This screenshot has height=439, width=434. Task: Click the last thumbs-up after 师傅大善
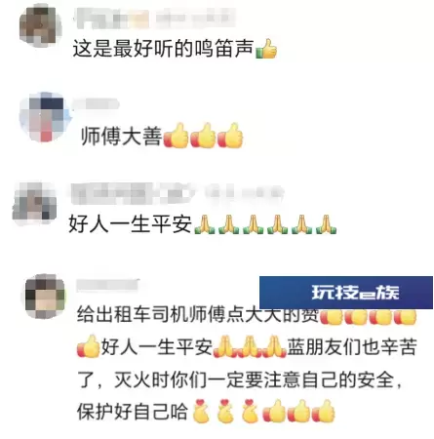(230, 136)
